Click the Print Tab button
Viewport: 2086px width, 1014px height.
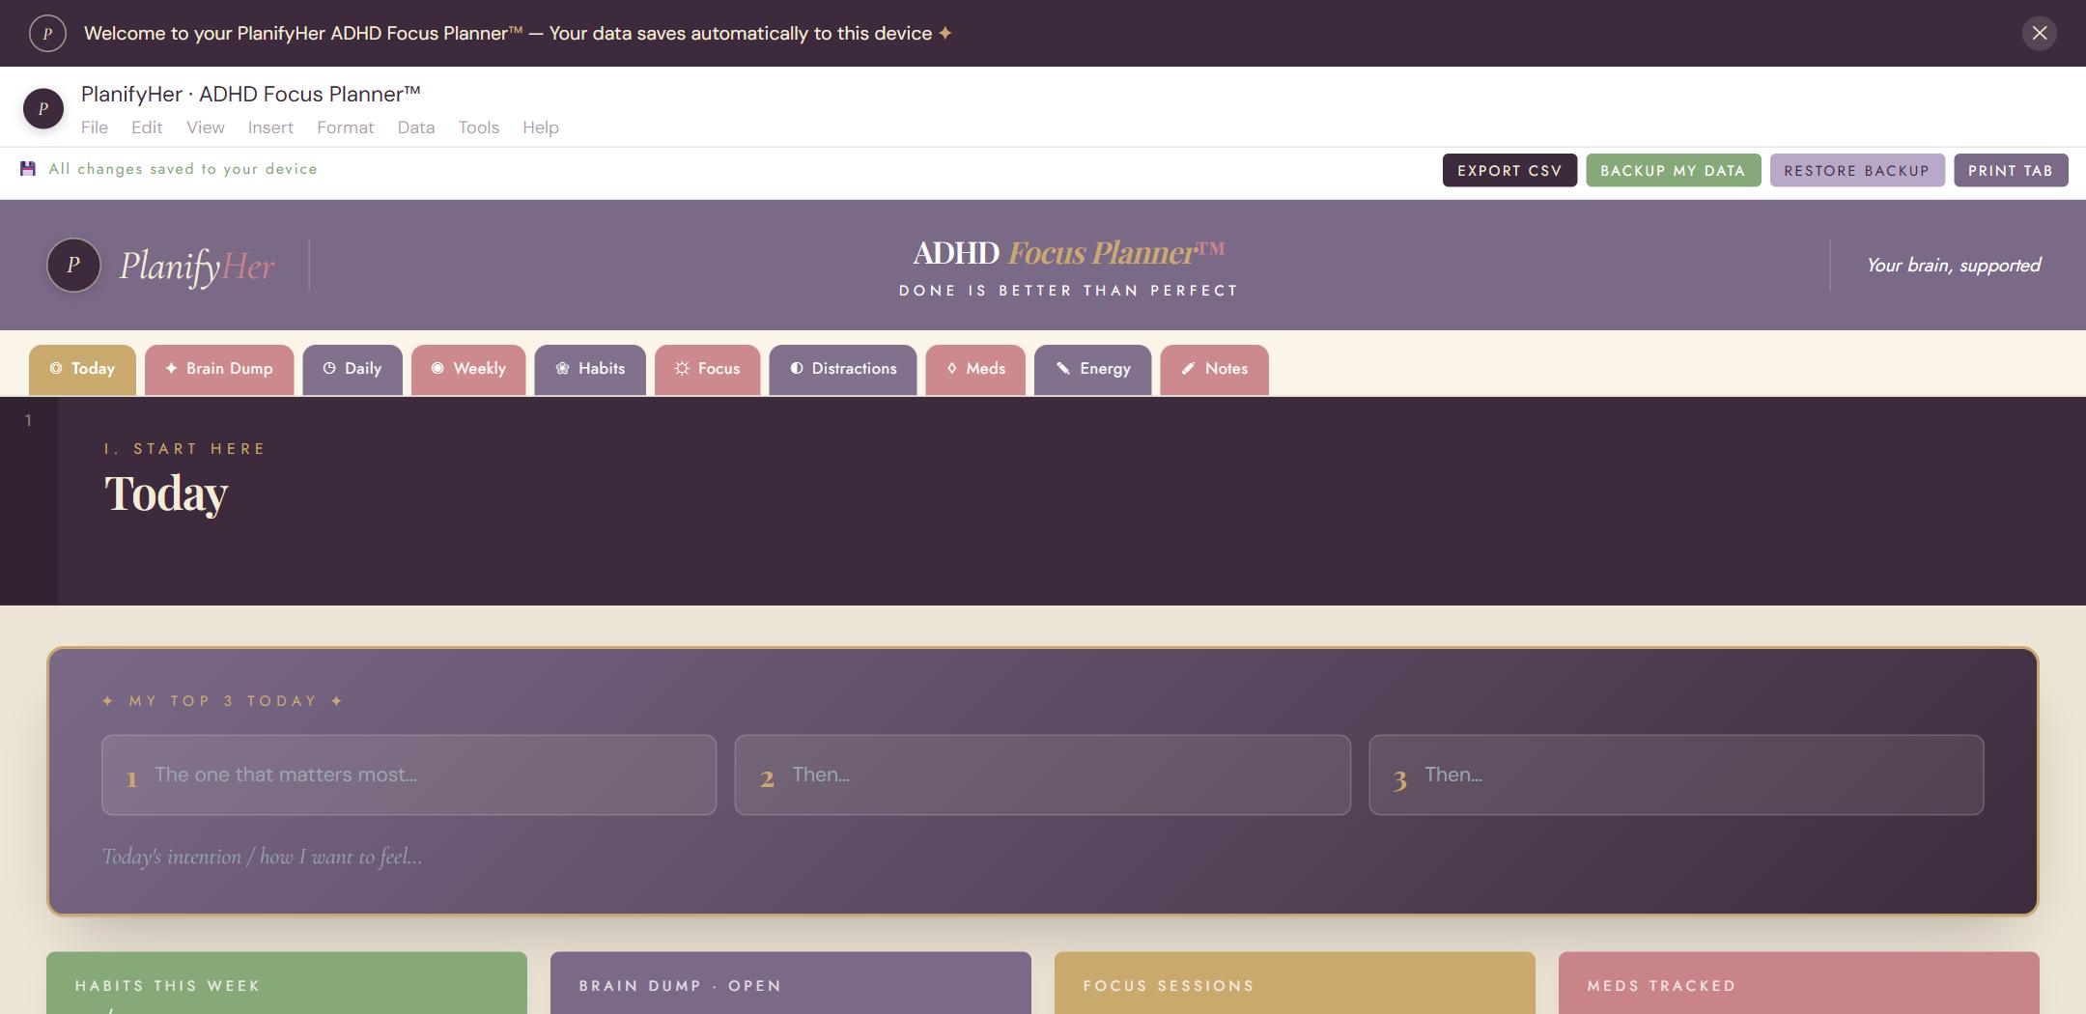(x=2011, y=170)
